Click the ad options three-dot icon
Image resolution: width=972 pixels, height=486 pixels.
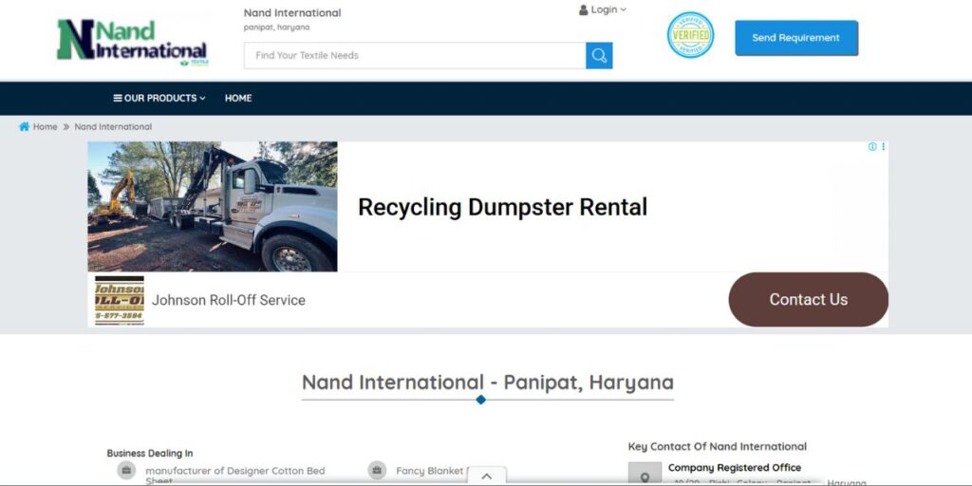(x=883, y=147)
